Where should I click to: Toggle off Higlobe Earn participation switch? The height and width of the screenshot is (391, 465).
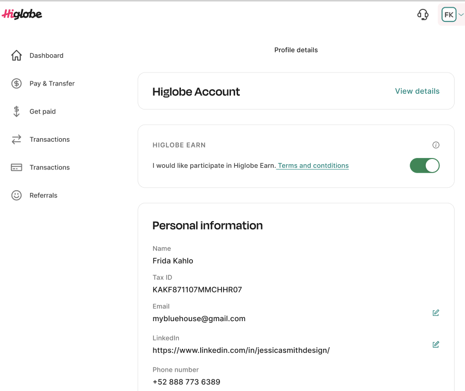tap(424, 166)
